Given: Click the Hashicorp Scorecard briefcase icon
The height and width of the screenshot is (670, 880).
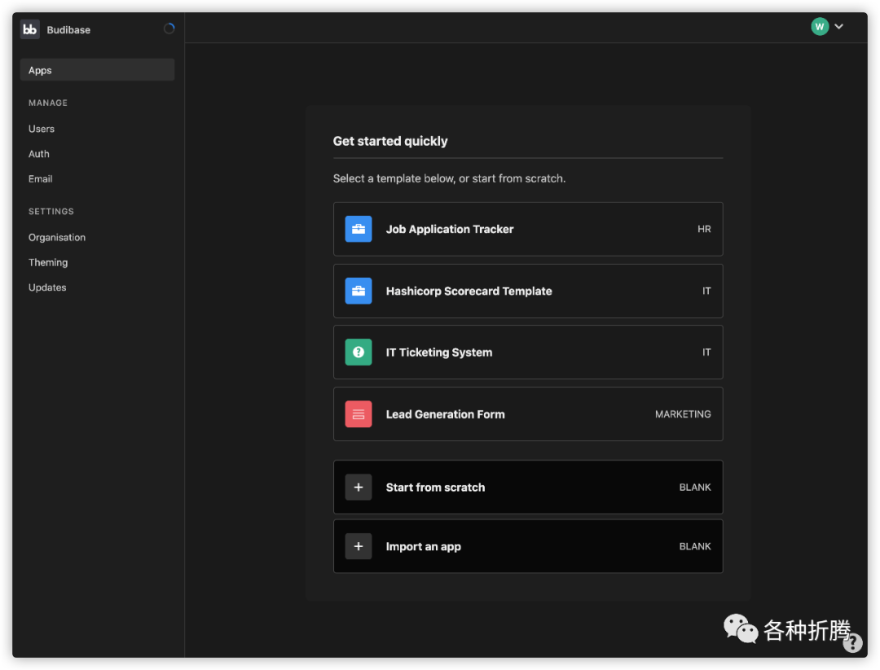Looking at the screenshot, I should point(359,291).
